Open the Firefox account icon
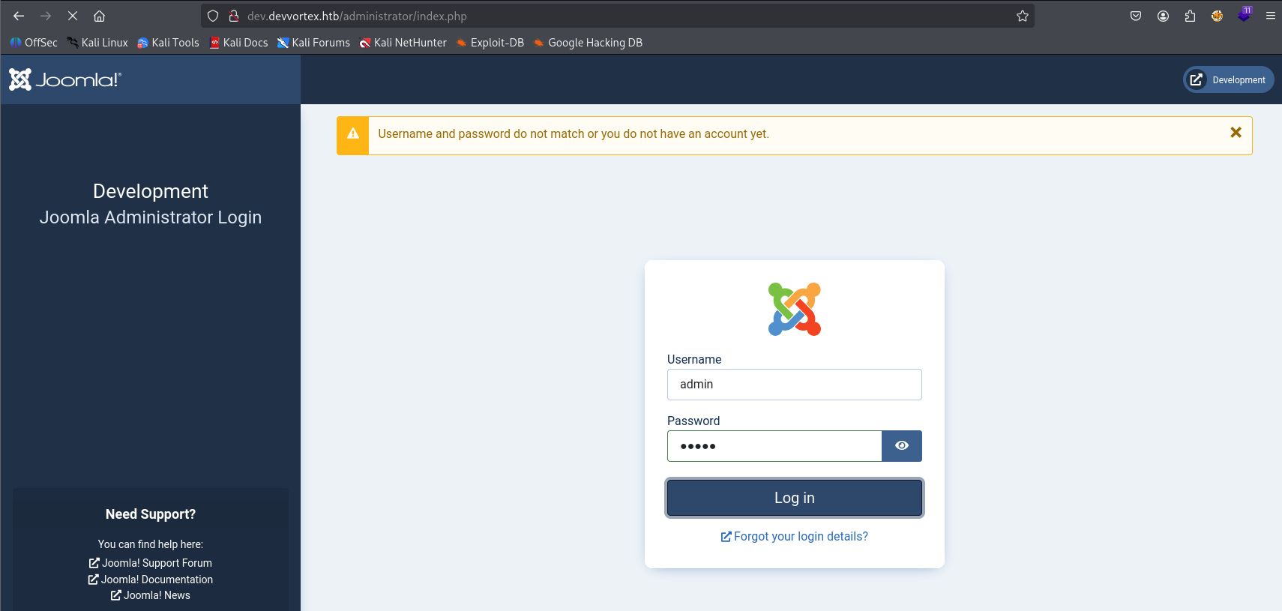1282x611 pixels. coord(1163,16)
